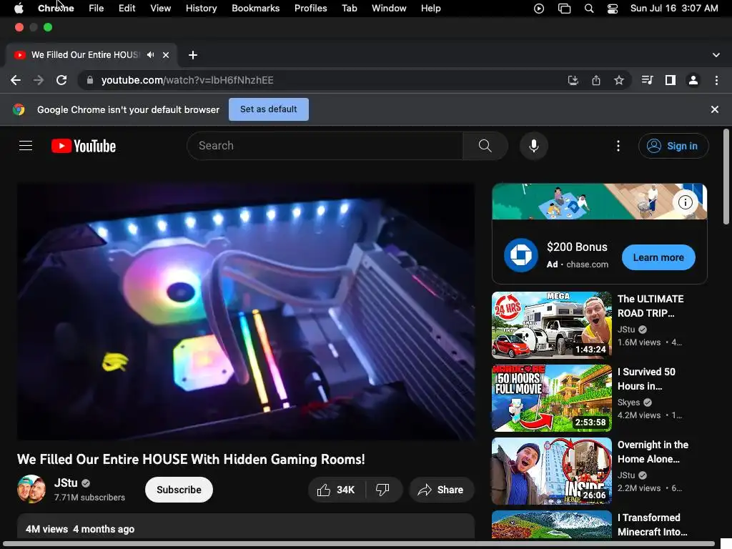Viewport: 732px width, 549px height.
Task: Close the YouTube tab
Action: tap(166, 55)
